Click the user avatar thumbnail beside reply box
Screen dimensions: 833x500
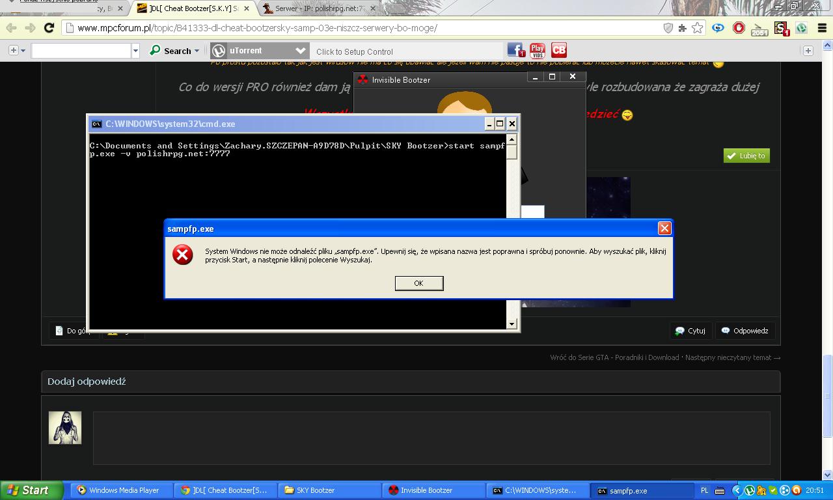(65, 428)
